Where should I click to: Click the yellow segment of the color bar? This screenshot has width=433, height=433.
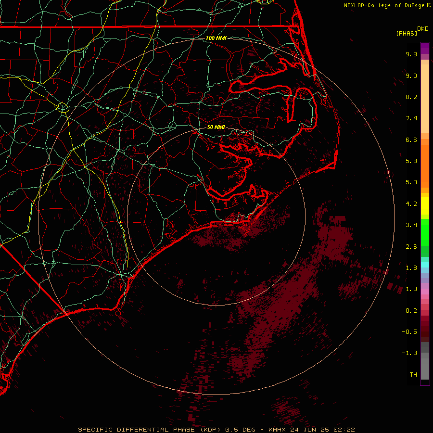pos(425,206)
